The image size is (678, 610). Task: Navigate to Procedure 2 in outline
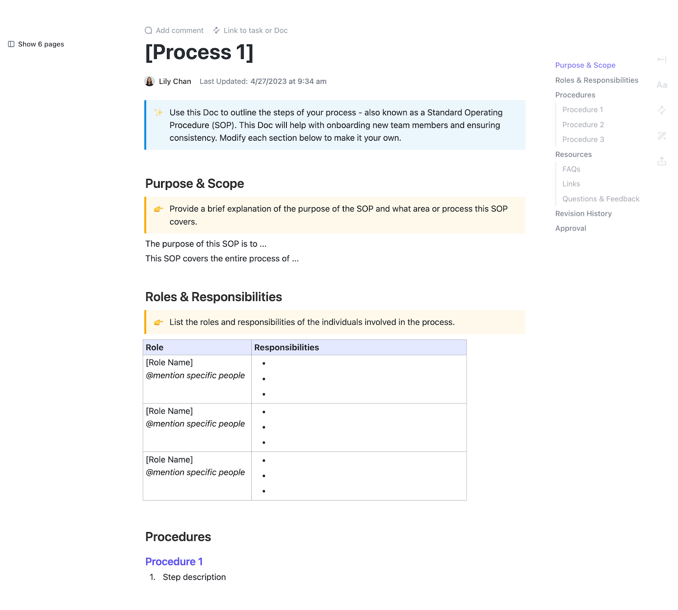point(583,125)
